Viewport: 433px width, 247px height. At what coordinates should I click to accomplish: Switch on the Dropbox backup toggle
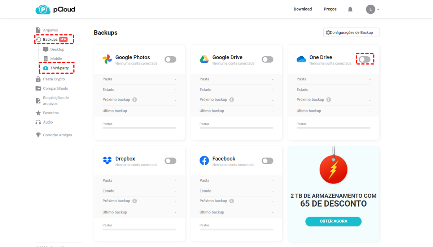pos(170,161)
